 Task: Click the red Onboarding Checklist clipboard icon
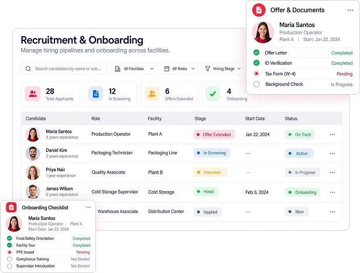[x=11, y=208]
